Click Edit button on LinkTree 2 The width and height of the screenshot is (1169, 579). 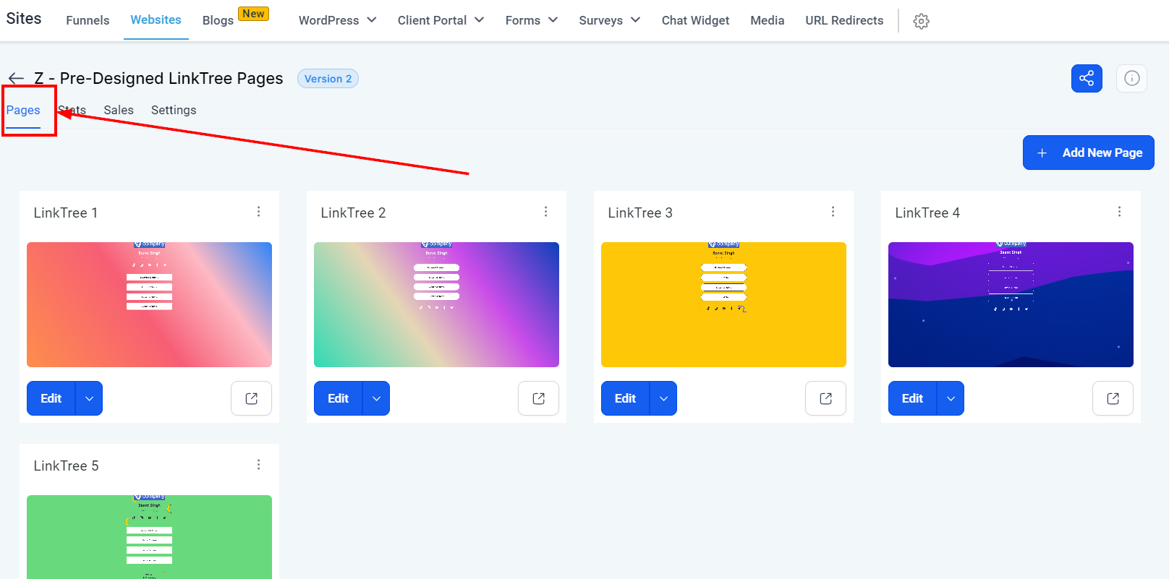(x=338, y=398)
